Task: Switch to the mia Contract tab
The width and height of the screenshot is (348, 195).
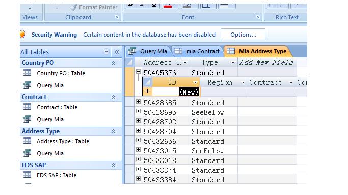Action: (197, 51)
